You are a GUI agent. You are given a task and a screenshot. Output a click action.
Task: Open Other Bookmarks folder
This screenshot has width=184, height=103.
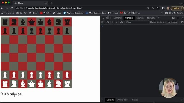(x=174, y=13)
